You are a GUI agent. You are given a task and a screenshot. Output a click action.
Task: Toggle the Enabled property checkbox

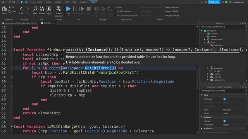pos(225,121)
